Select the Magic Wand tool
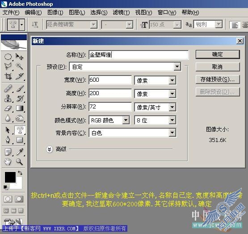 pyautogui.click(x=20, y=66)
